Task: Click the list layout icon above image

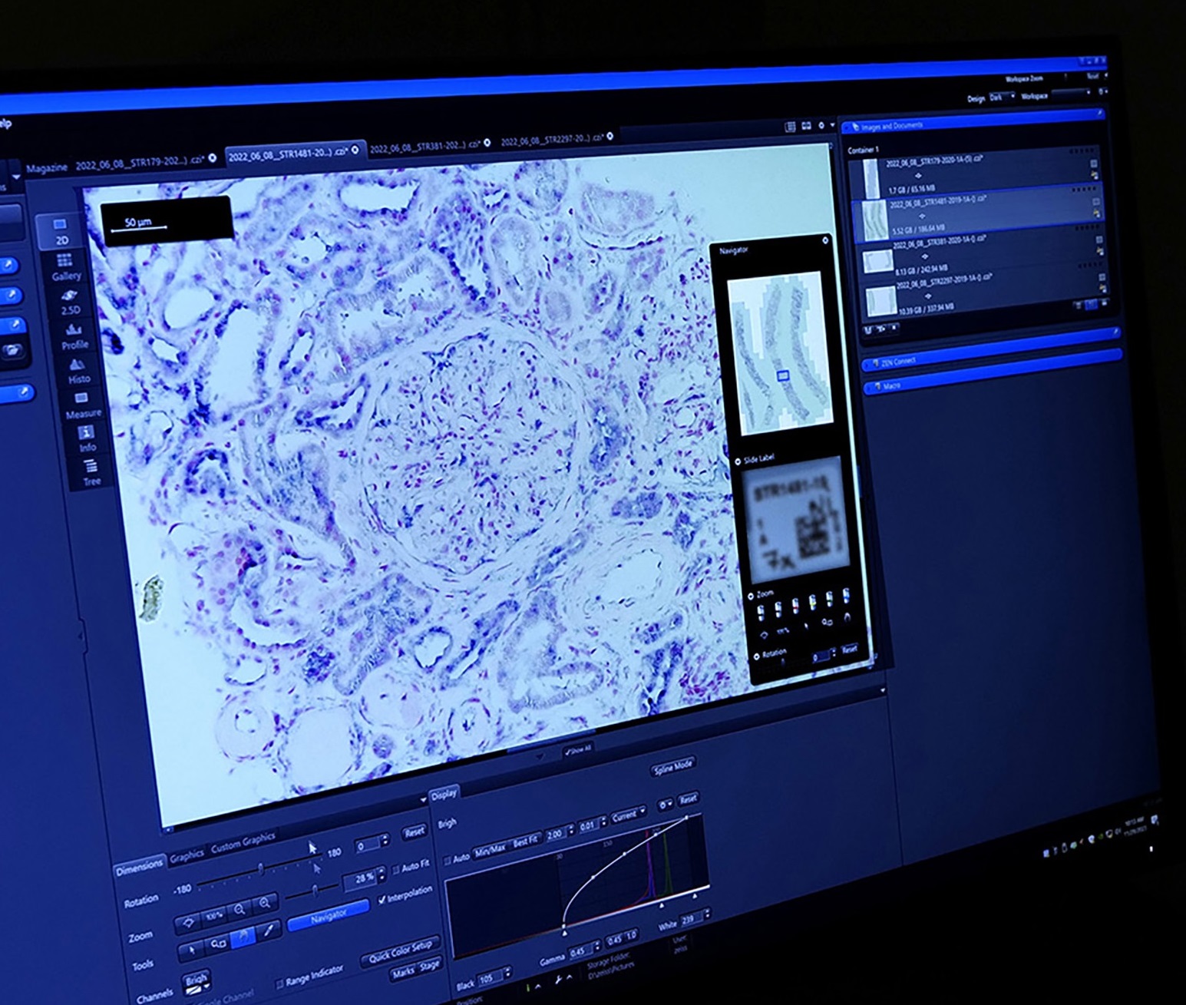Action: pyautogui.click(x=790, y=127)
